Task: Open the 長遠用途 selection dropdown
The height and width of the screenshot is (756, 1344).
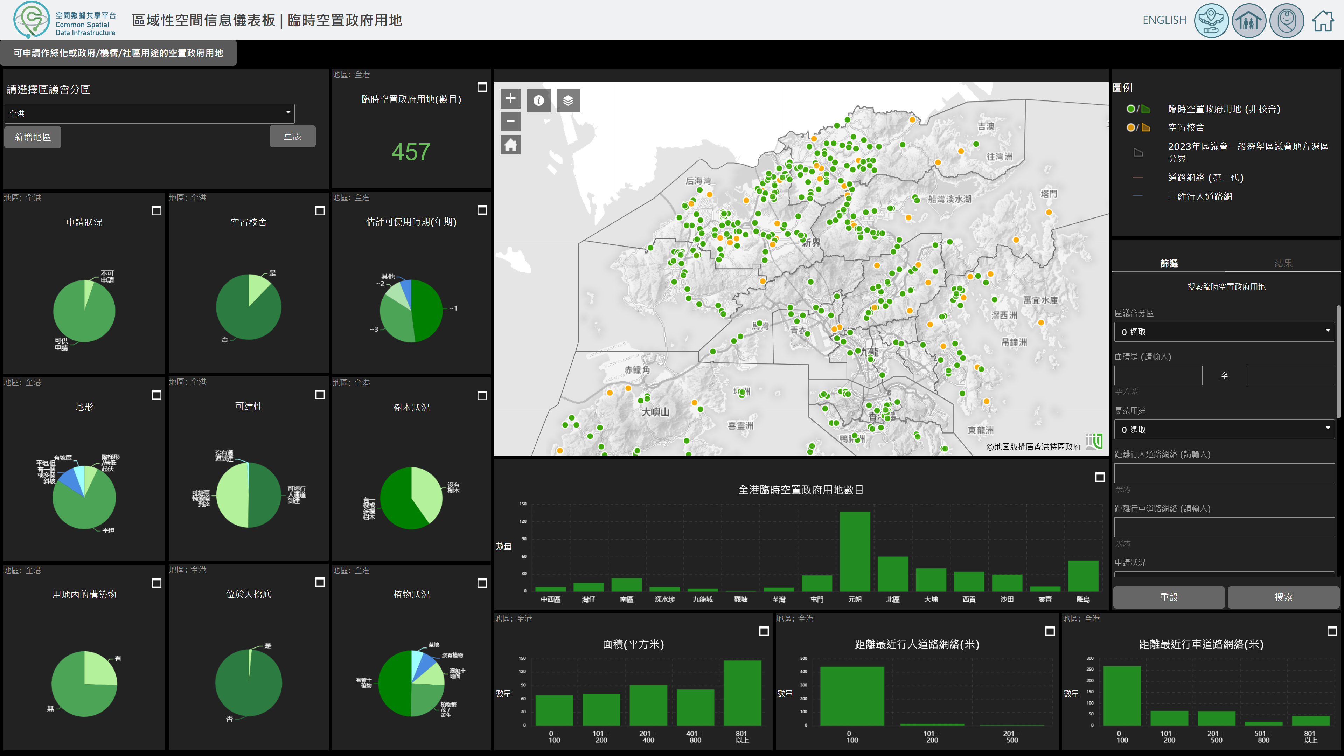Action: click(x=1224, y=429)
